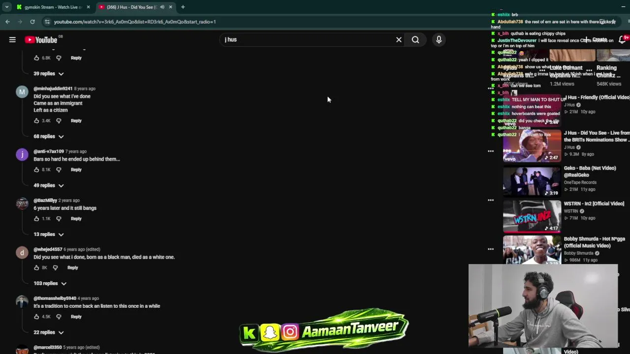Open BazMillyy's channel link

pos(45,201)
